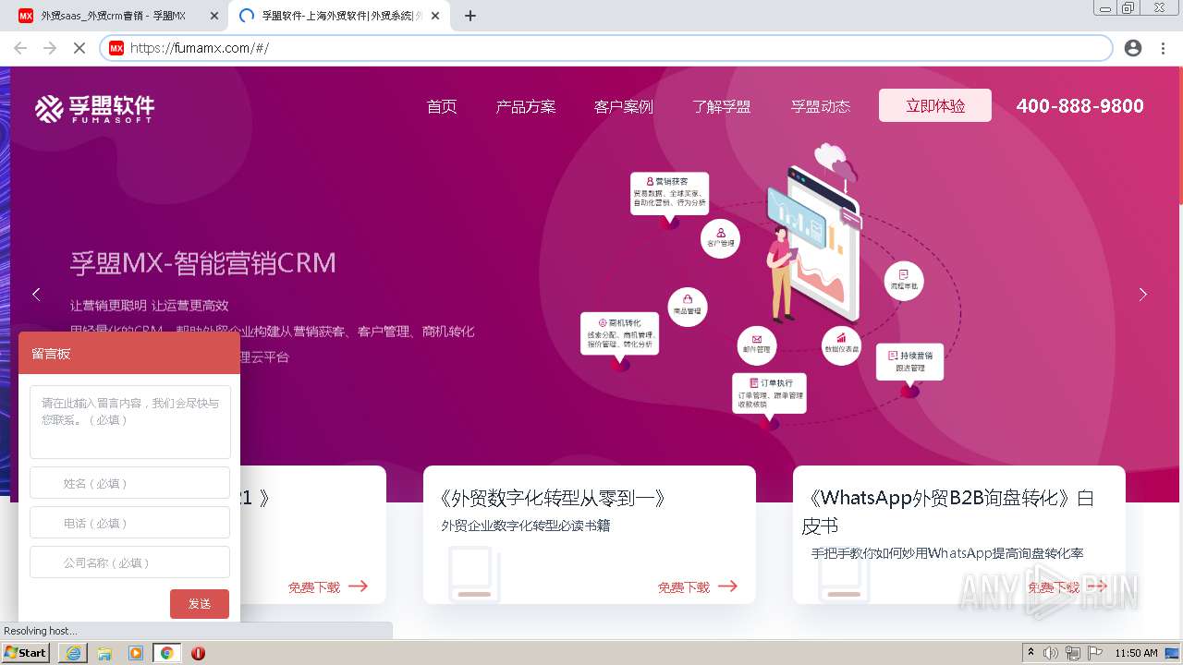Viewport: 1183px width, 665px height.
Task: Focus the 姓名 input field
Action: 130,483
